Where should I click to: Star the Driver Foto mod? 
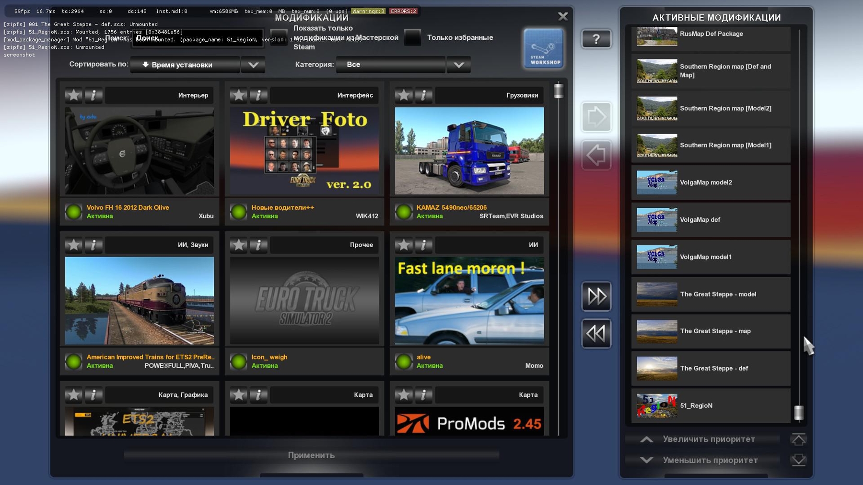238,95
